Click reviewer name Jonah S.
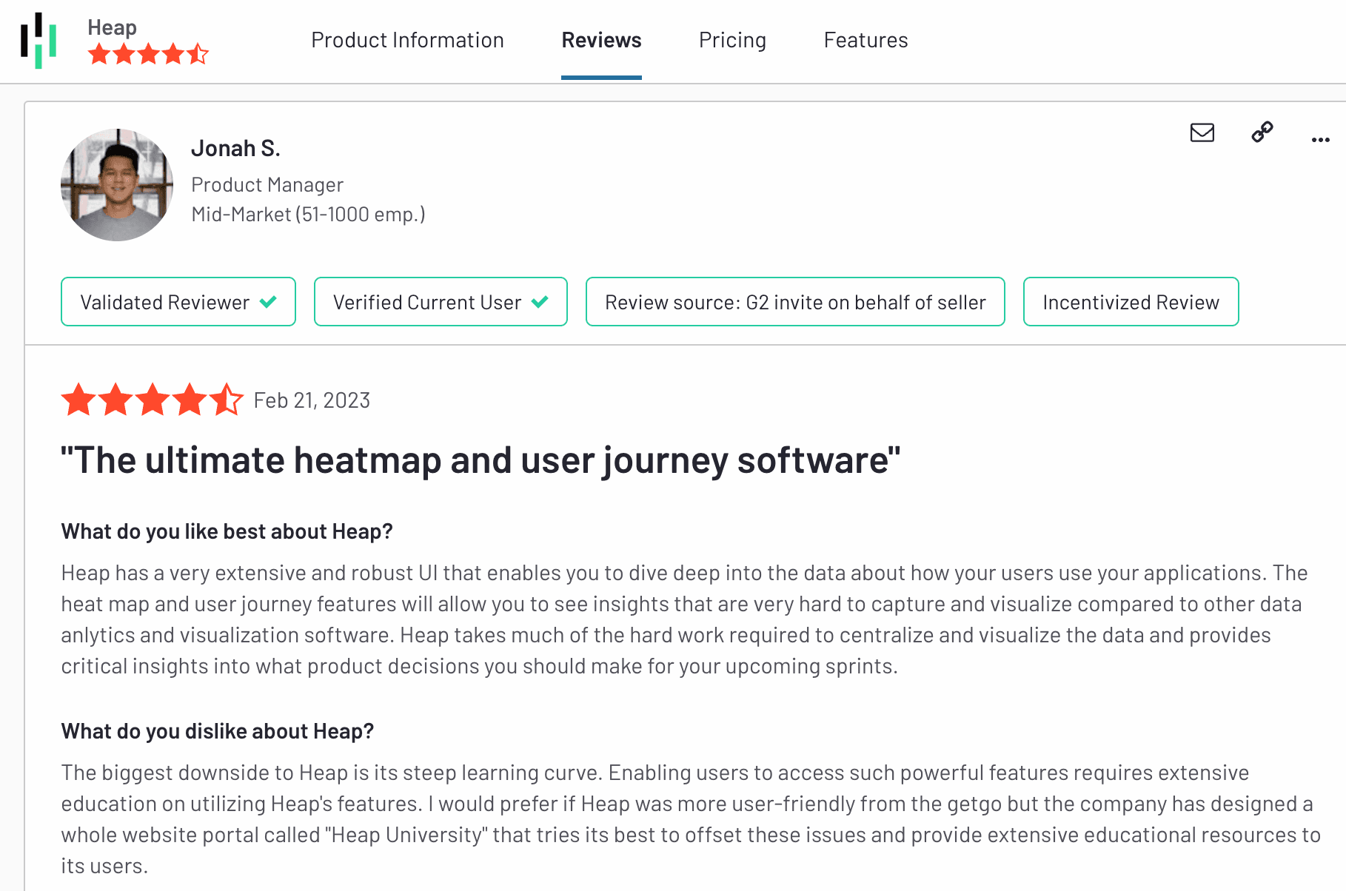 (235, 148)
